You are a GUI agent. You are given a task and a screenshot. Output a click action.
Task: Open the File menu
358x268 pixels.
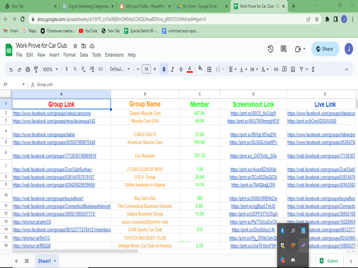point(19,55)
